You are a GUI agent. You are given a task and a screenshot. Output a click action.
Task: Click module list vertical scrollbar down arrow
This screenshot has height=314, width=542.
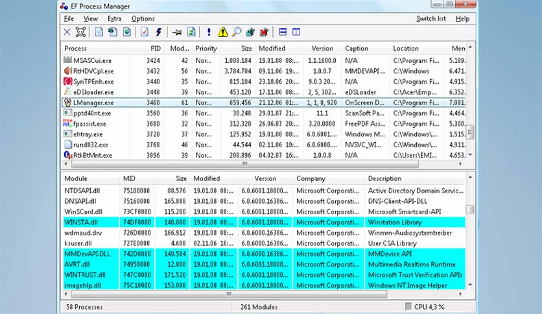click(470, 285)
